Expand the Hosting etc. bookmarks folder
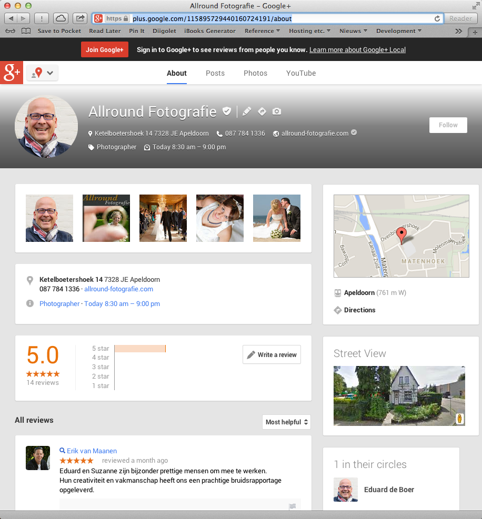This screenshot has height=519, width=482. 309,31
